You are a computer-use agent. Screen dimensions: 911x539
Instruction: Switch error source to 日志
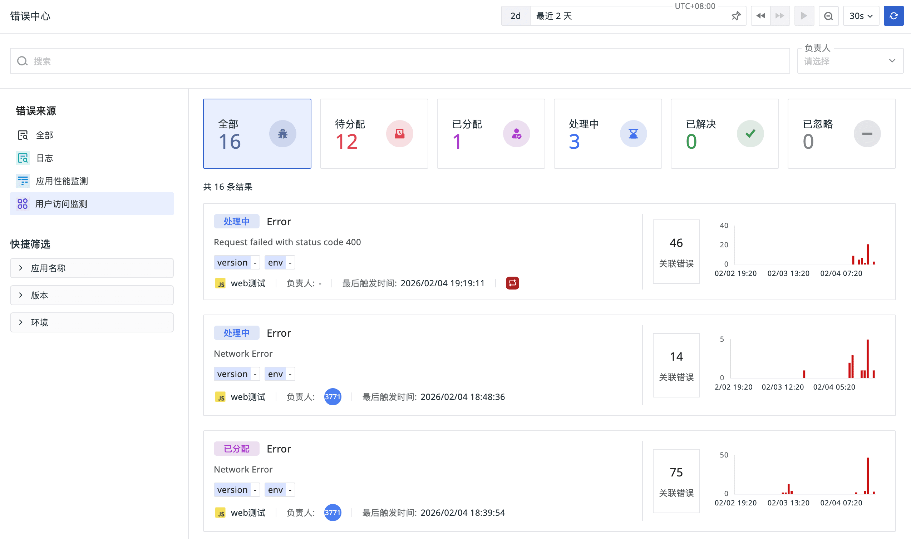click(x=44, y=158)
